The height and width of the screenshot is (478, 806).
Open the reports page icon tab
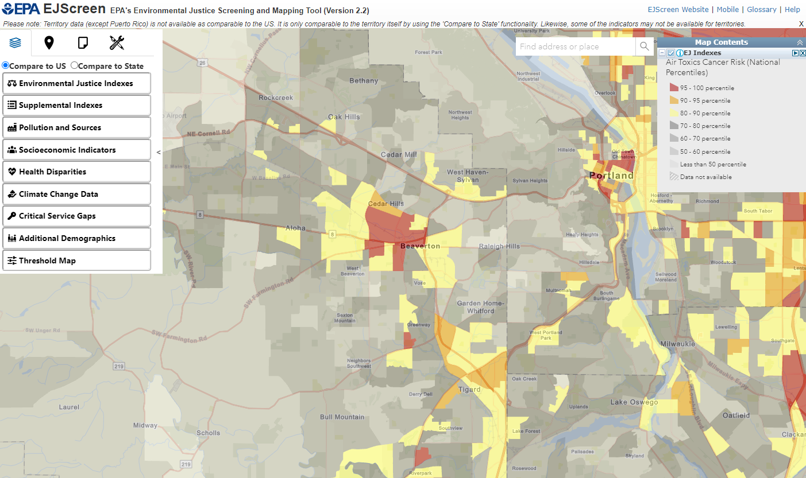coord(83,43)
